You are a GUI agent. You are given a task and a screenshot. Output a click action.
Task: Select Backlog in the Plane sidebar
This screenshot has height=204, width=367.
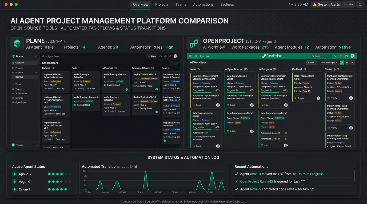(25, 77)
